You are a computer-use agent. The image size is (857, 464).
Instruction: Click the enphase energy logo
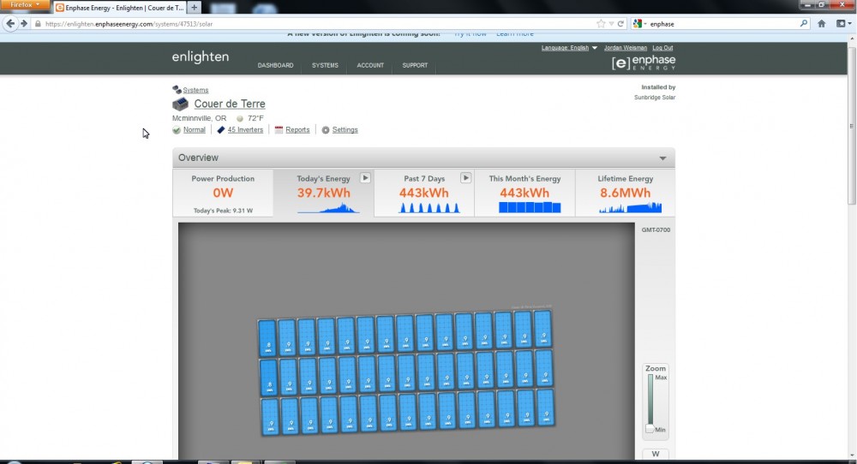coord(644,62)
